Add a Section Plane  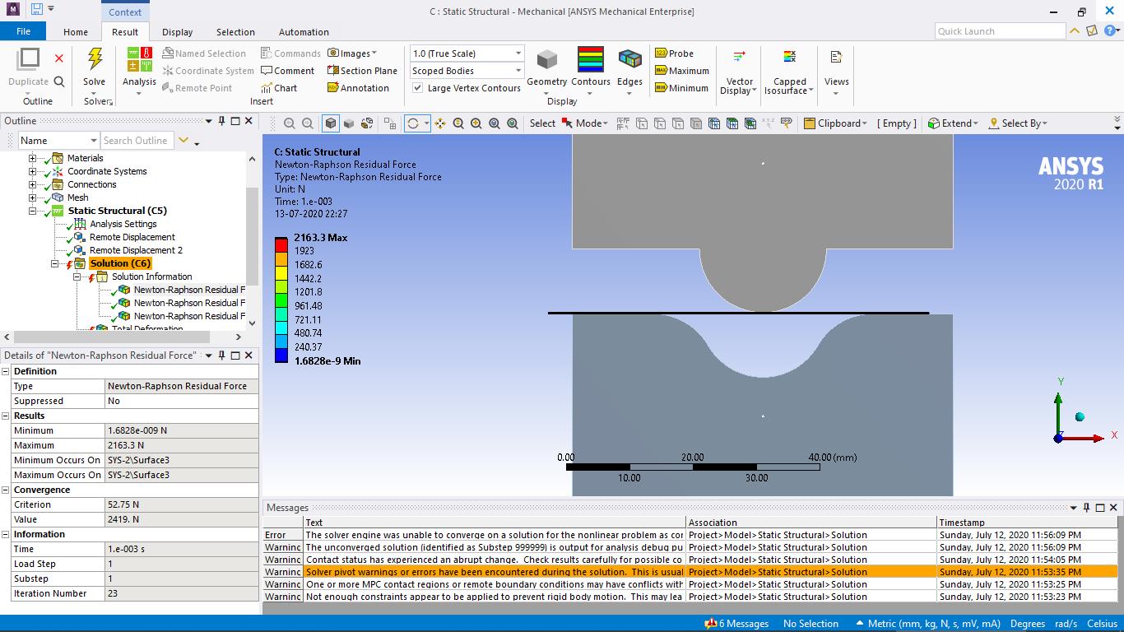click(x=362, y=71)
